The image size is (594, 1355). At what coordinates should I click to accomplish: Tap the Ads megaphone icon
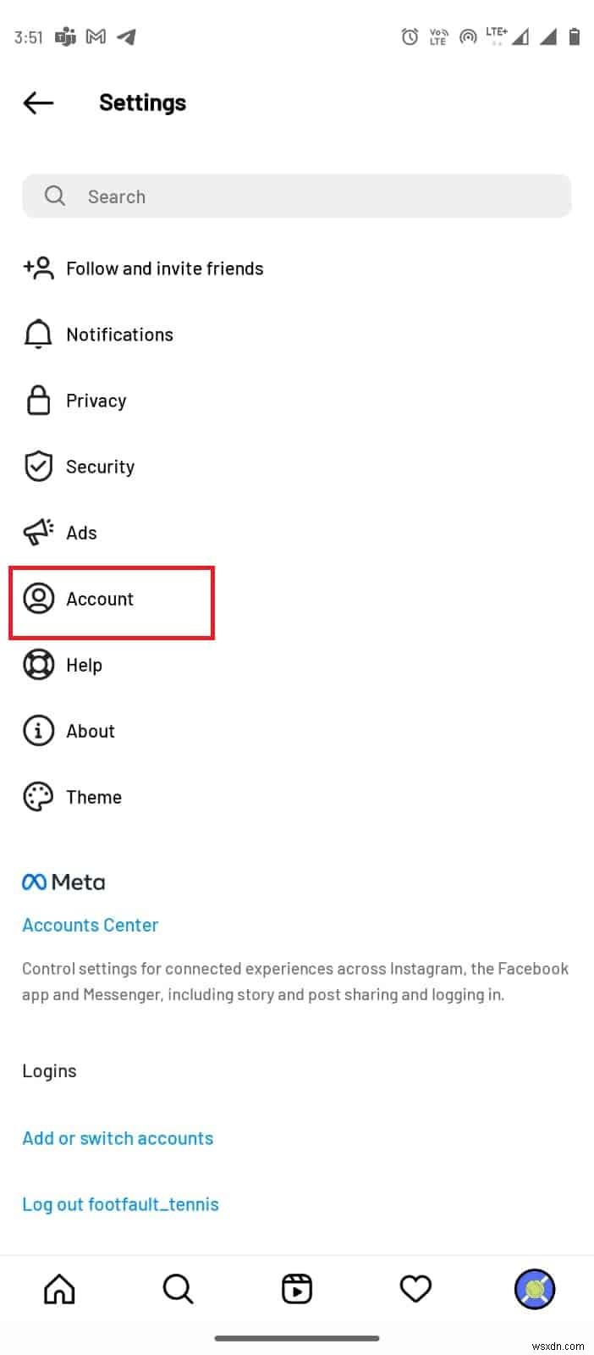tap(38, 532)
